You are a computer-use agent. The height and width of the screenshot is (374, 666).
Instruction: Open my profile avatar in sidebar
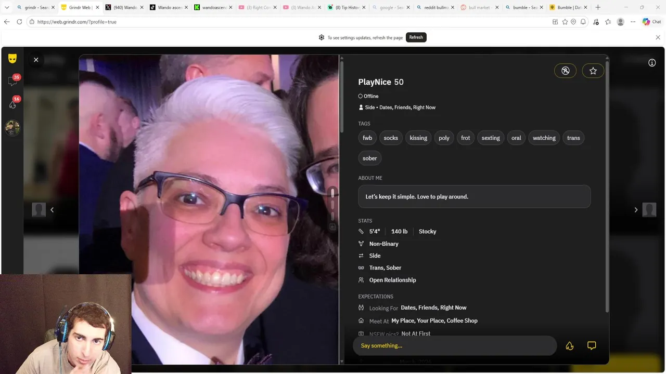click(x=12, y=128)
